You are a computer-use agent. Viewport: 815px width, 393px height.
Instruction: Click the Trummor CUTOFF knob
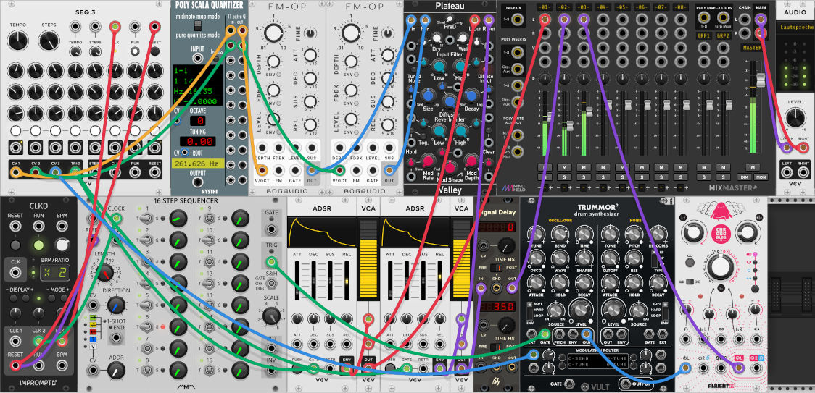click(609, 258)
